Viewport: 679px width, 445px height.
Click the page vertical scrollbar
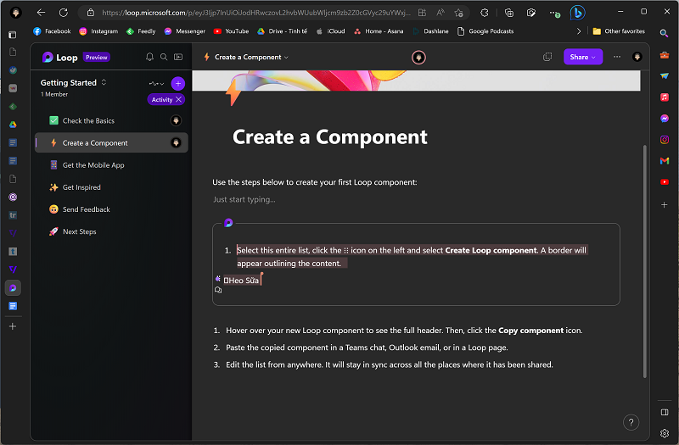pyautogui.click(x=644, y=262)
